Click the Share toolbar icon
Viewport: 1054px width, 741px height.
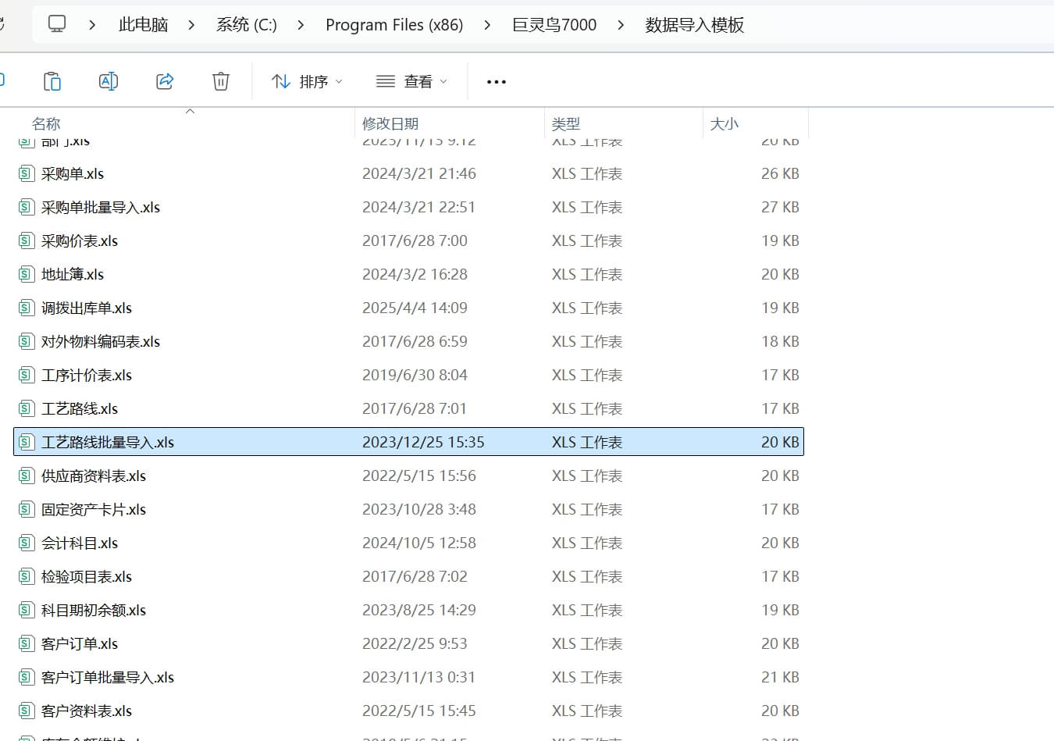[x=165, y=81]
